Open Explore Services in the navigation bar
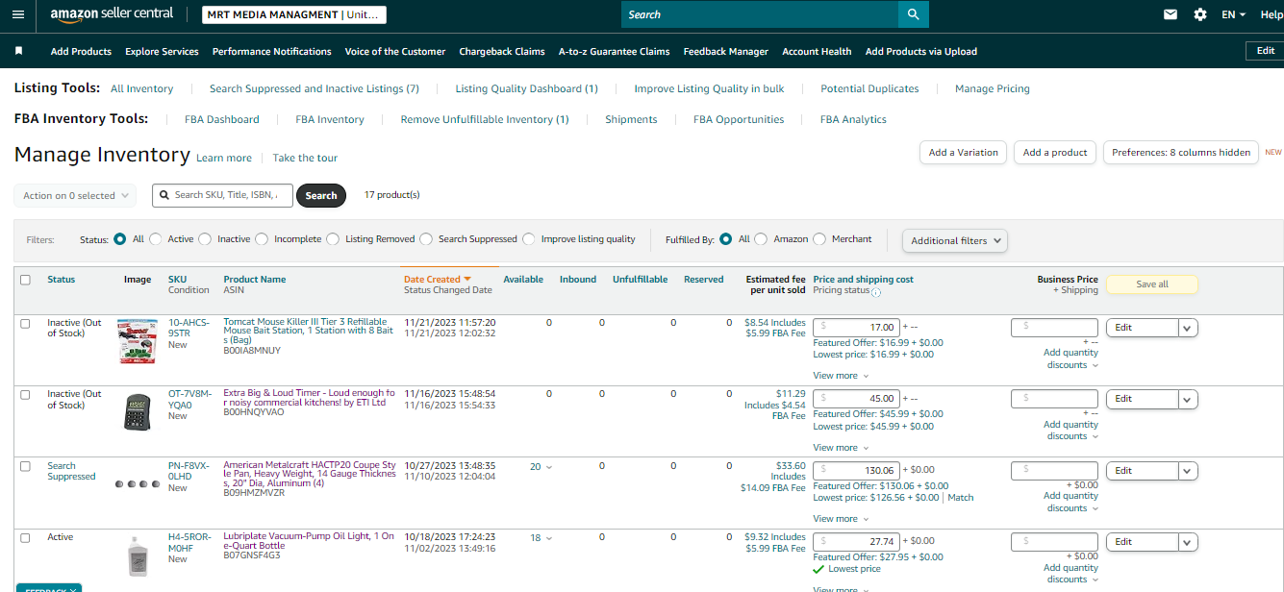Screen dimensions: 1284x592 tap(162, 52)
